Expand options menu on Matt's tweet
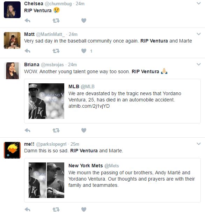 [199, 34]
